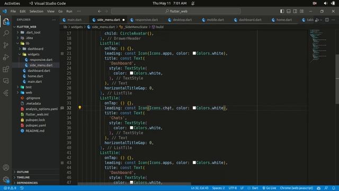Click the editor minimap
Screen dimensions: 339x191
pos(321,46)
